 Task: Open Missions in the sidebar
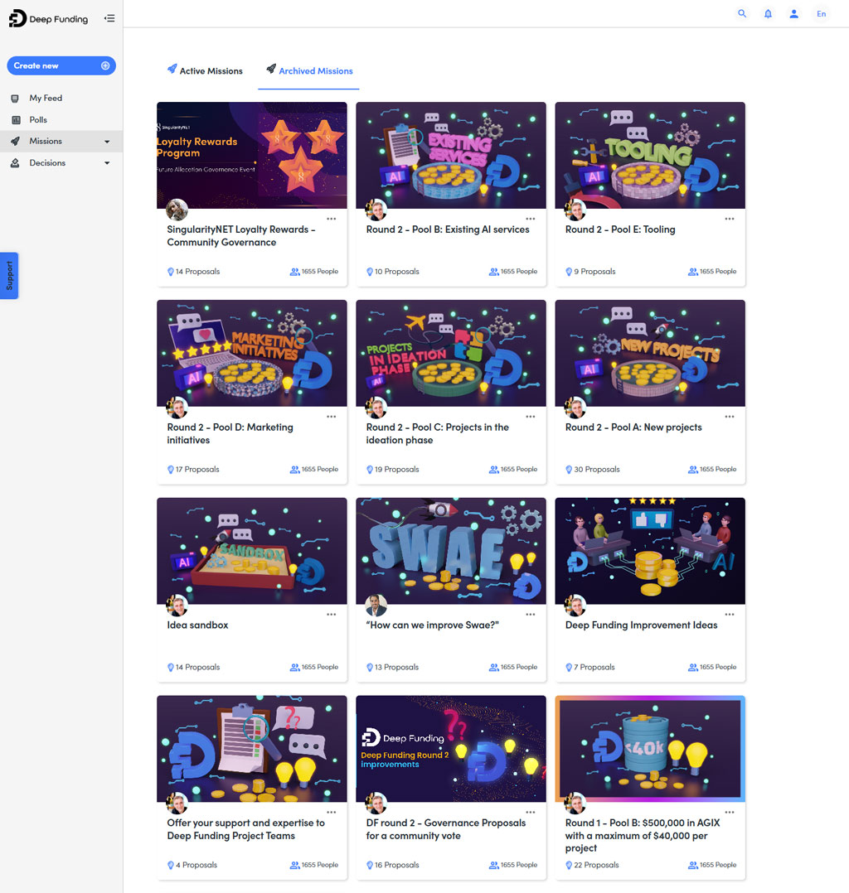[46, 141]
